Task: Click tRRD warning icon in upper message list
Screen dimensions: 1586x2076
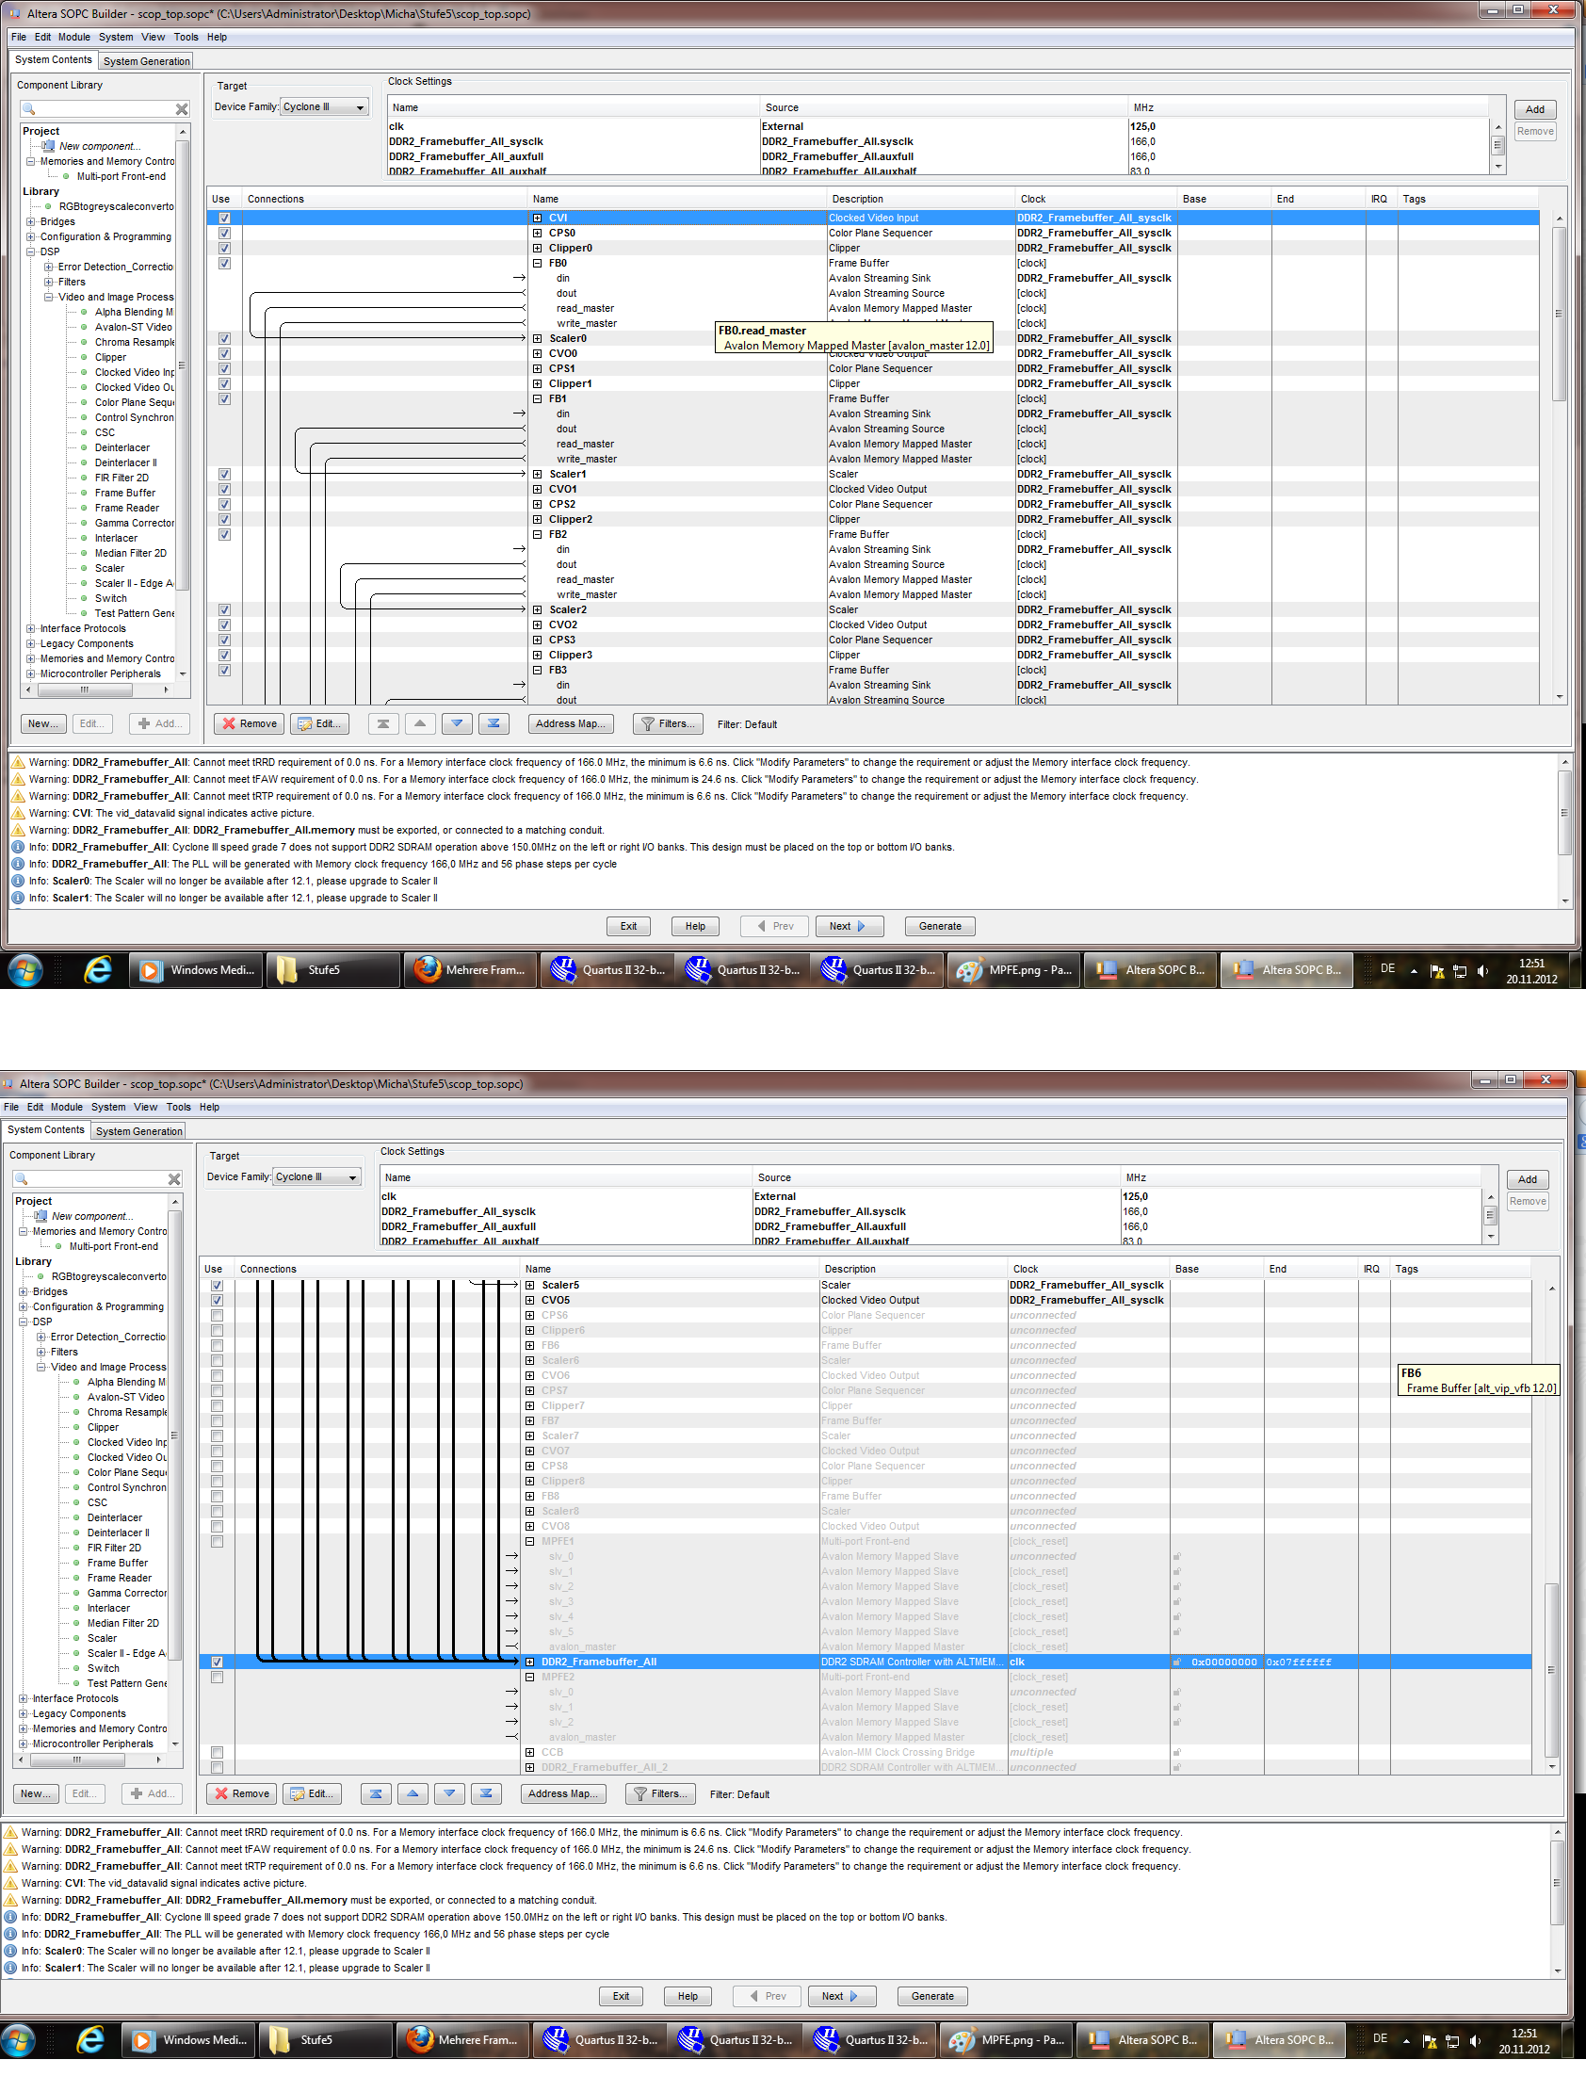Action: click(x=17, y=763)
